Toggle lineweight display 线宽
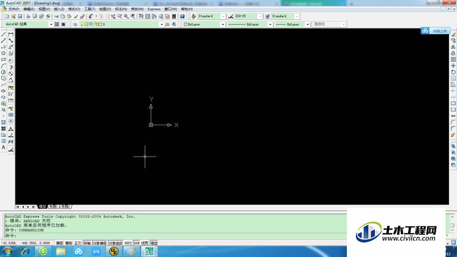457x257 pixels. [145, 243]
